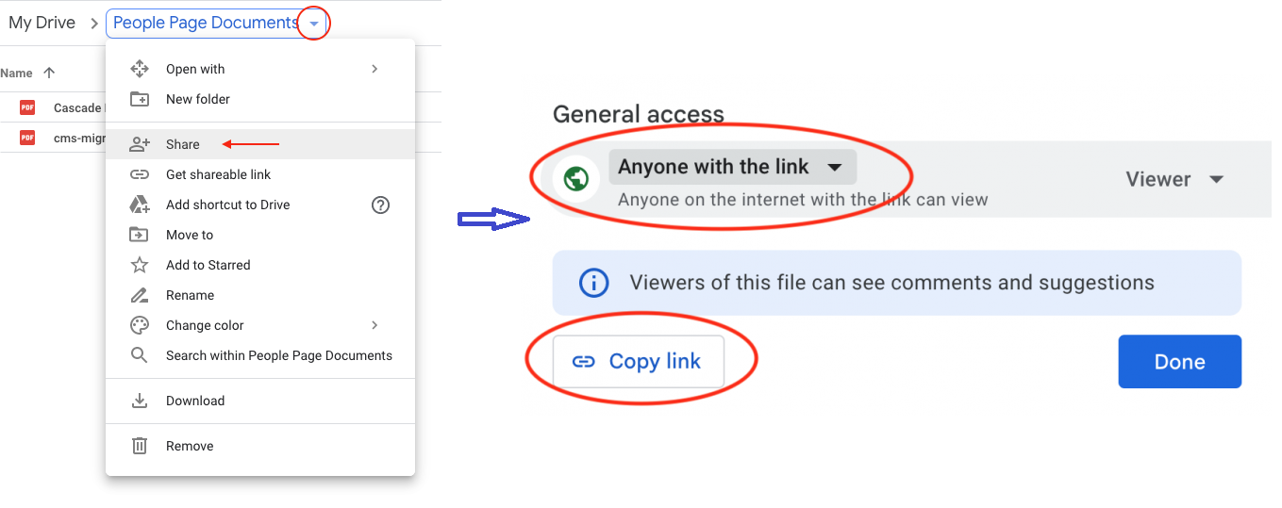Screen dimensions: 1282x508
Task: Select the Open with menu entry
Action: click(x=260, y=69)
